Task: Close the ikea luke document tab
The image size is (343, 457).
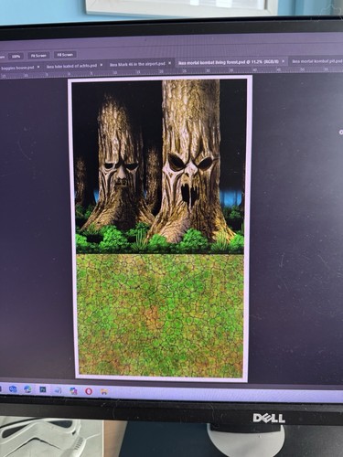Action: (102, 65)
